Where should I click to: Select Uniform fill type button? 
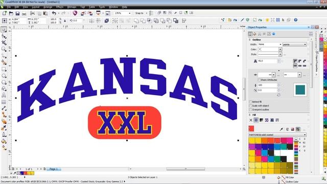coord(256,120)
